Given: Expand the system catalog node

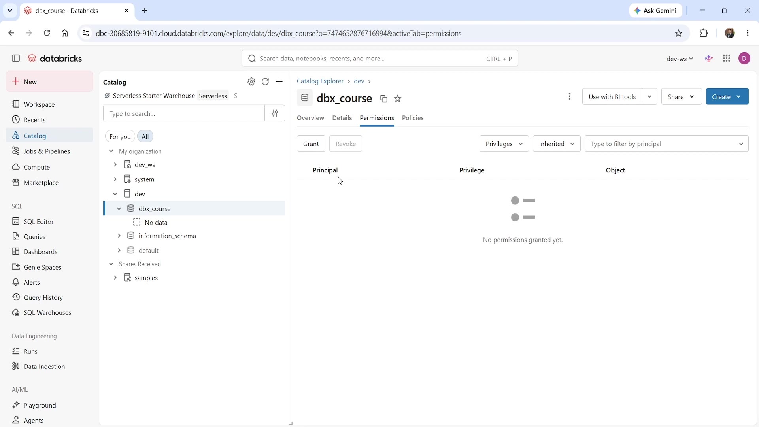Looking at the screenshot, I should [x=115, y=179].
